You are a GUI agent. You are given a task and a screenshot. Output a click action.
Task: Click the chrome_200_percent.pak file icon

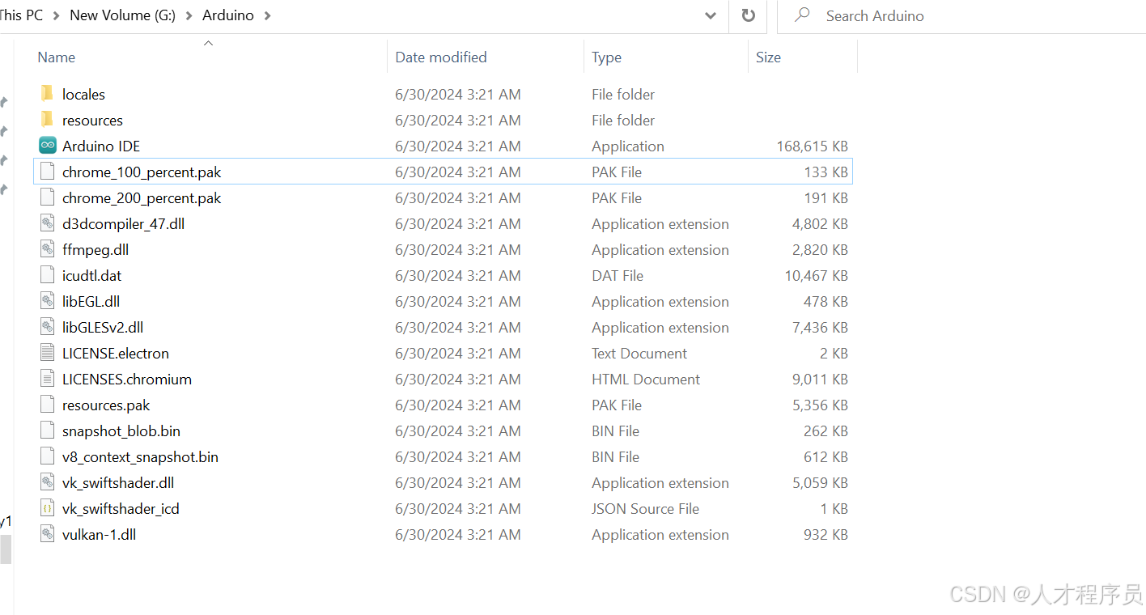pyautogui.click(x=48, y=197)
